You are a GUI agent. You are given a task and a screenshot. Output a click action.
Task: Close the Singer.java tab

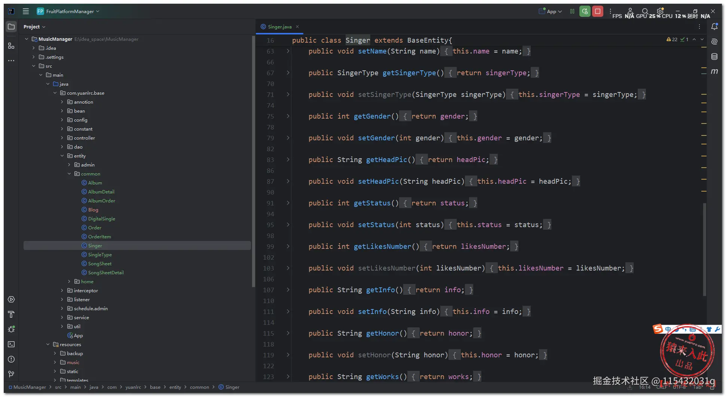(297, 27)
